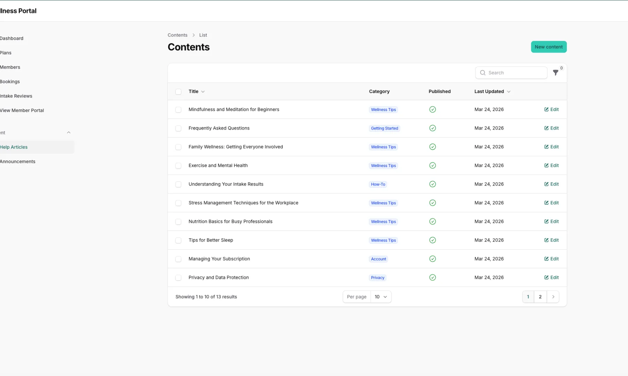Click the published checkmark for Privacy and Data Protection
This screenshot has width=628, height=376.
coord(432,277)
